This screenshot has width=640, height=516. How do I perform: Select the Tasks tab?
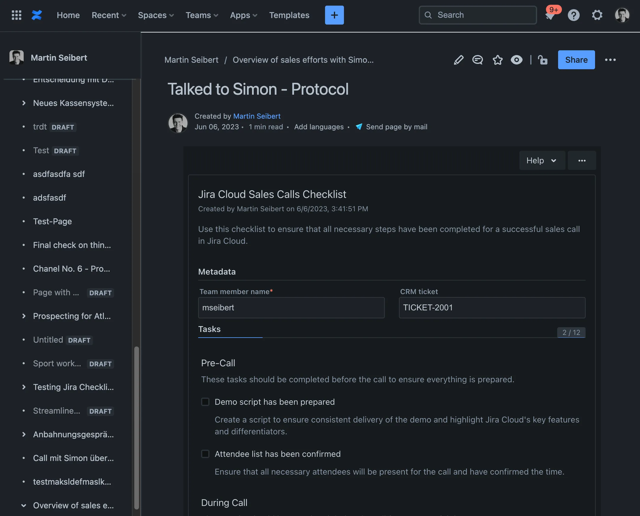(209, 329)
